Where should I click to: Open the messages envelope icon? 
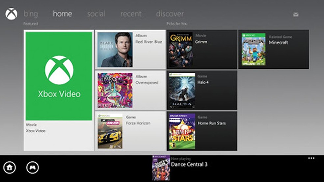coord(296,14)
